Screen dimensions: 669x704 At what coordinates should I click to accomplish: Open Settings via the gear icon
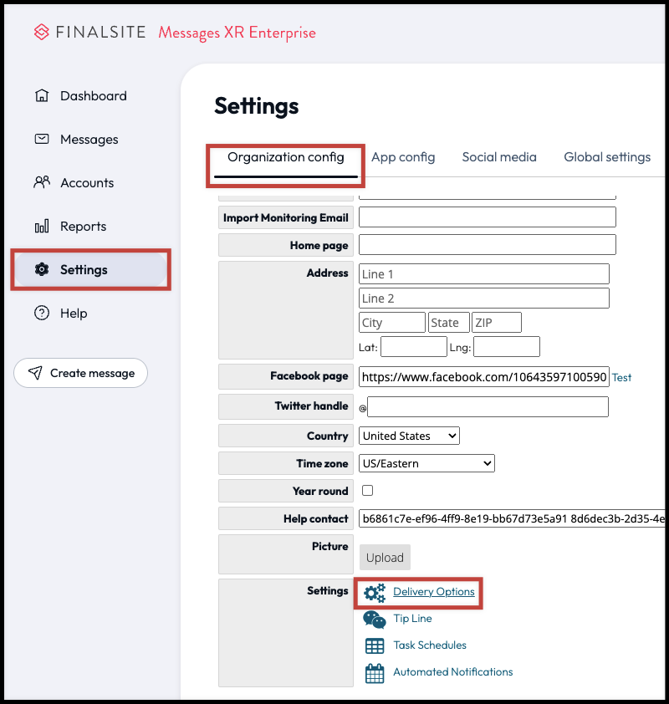point(42,269)
